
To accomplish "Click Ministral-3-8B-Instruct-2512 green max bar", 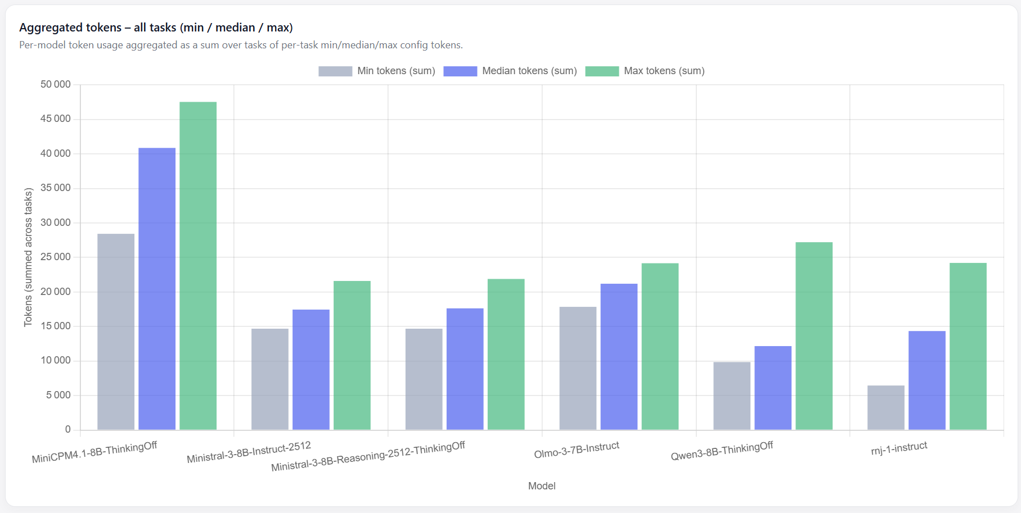I will click(x=352, y=355).
